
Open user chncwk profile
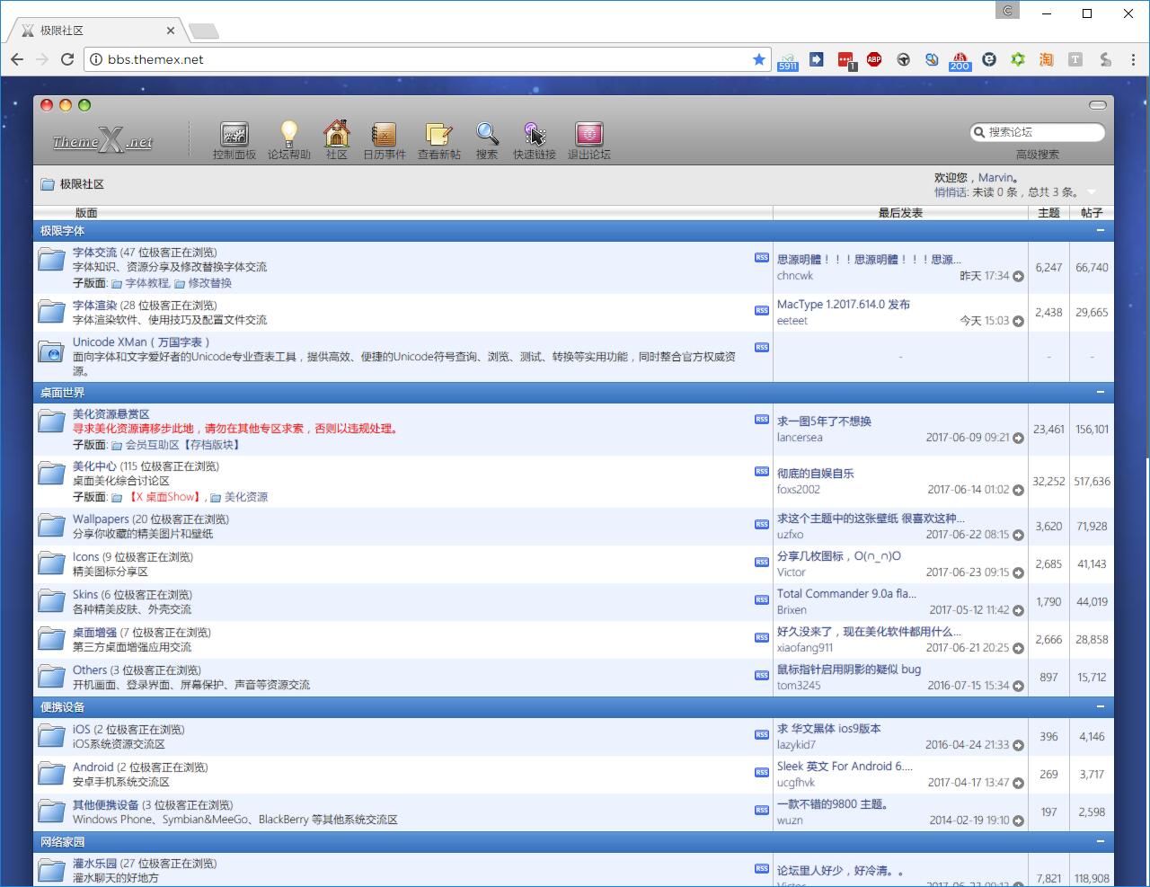(795, 276)
